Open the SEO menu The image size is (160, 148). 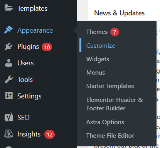[24, 118]
